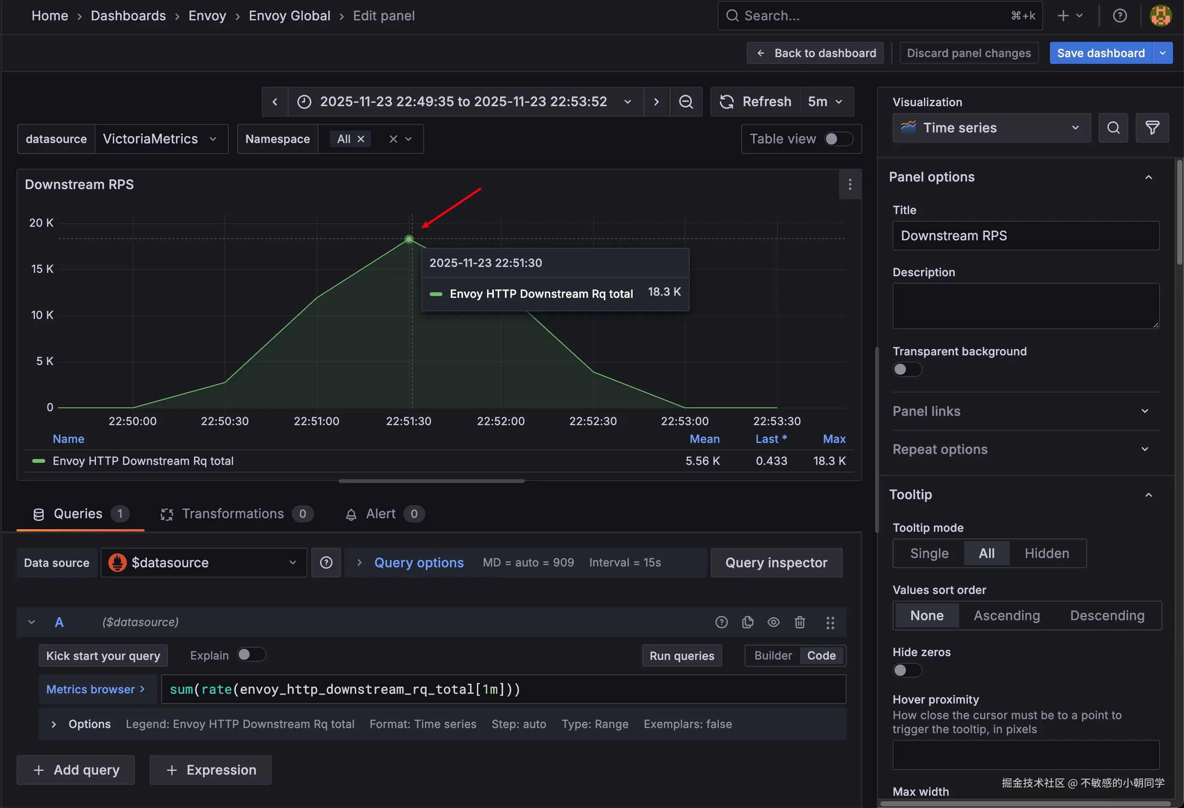This screenshot has width=1184, height=808.
Task: Open the panel three-dot menu
Action: point(850,184)
